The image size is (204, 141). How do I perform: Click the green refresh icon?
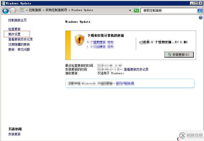pos(136,10)
